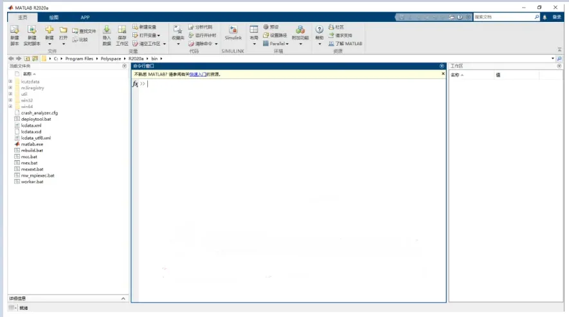Select matlab.exe in the file list
This screenshot has height=317, width=569.
tap(32, 144)
